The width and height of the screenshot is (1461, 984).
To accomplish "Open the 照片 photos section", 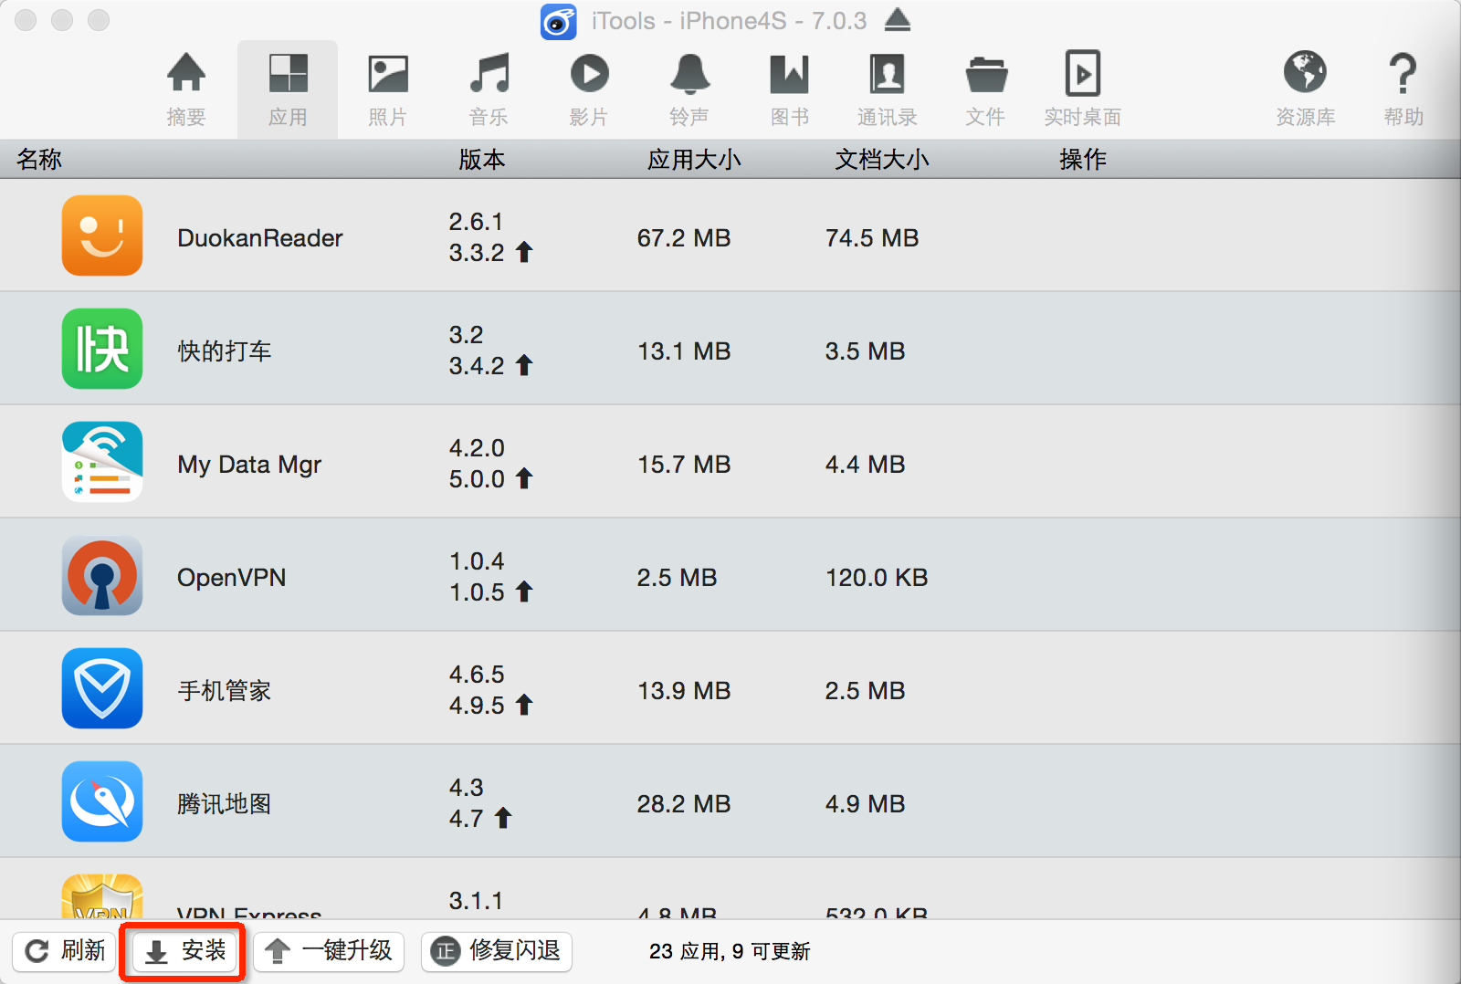I will click(388, 89).
